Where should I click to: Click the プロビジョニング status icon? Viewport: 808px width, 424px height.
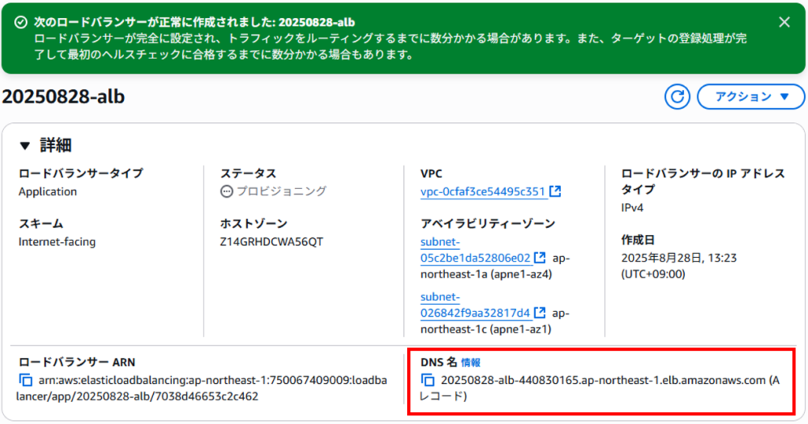(x=226, y=192)
